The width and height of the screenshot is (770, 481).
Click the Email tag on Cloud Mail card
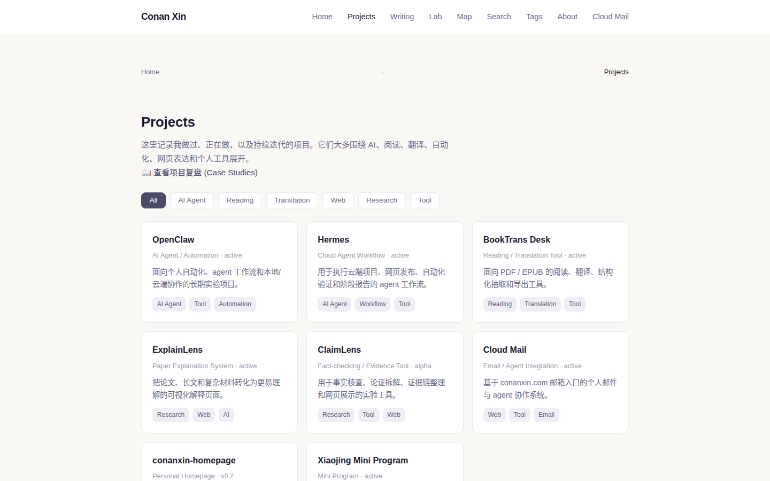pos(546,415)
